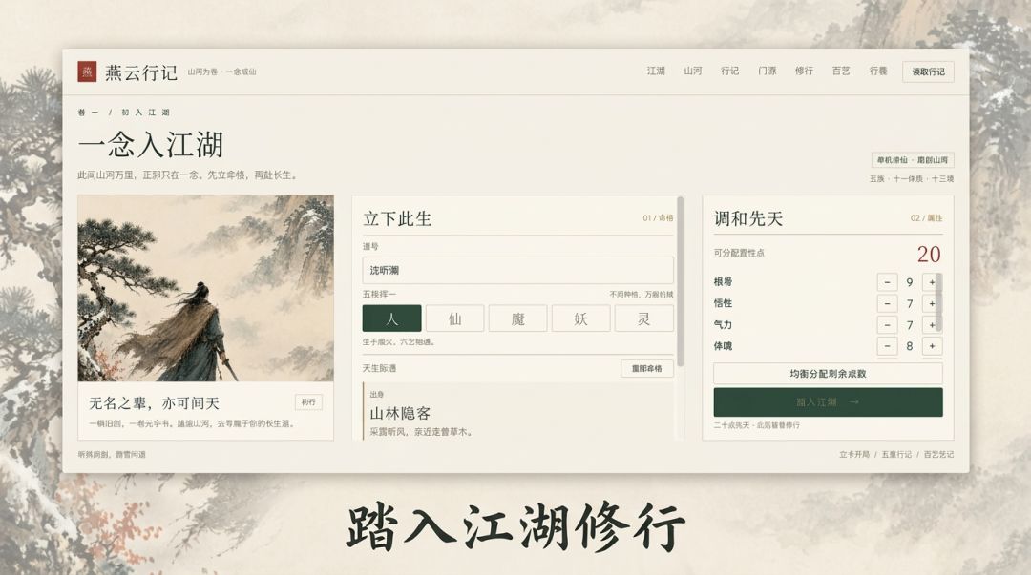Click the small tag beside 无名之辈
This screenshot has height=575, width=1031.
tap(308, 402)
